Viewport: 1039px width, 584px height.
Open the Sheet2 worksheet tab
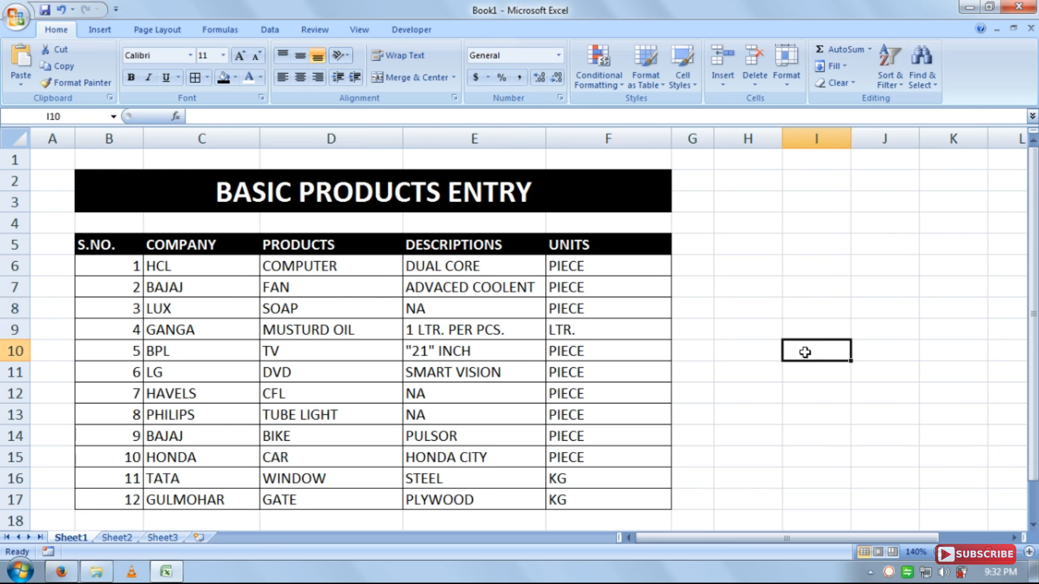[116, 537]
